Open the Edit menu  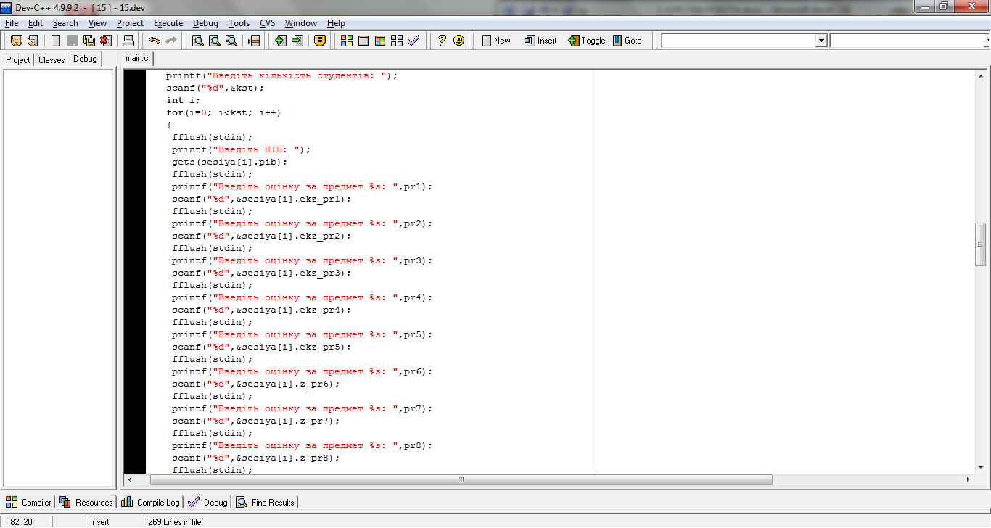click(x=36, y=23)
